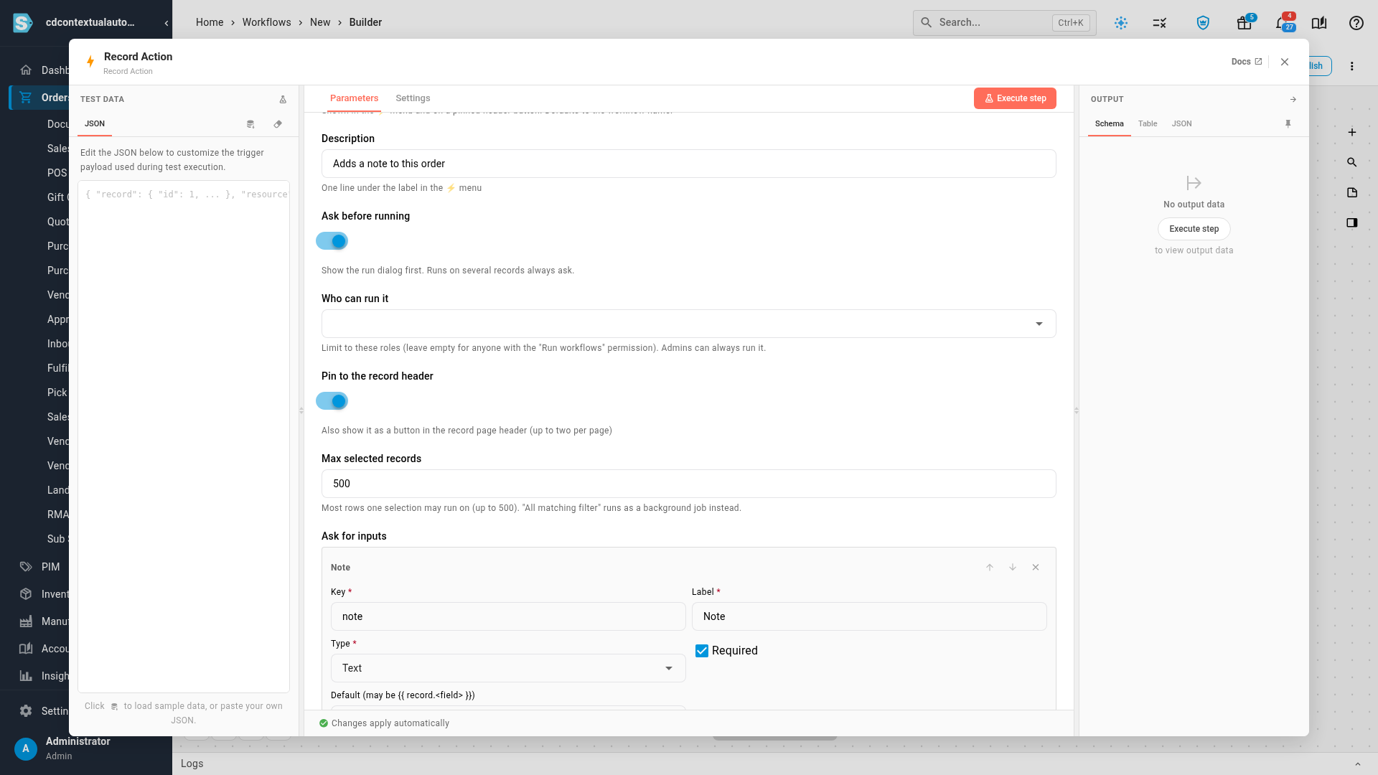Toggle Pin to the record header switch
Screen dimensions: 1378x775
point(332,401)
